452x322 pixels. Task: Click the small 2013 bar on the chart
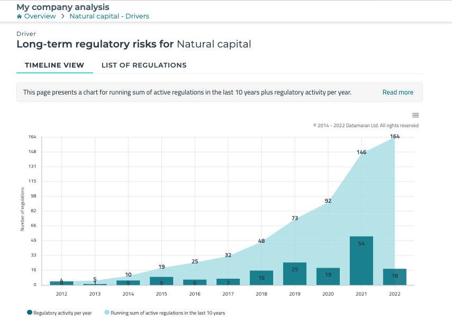94,283
